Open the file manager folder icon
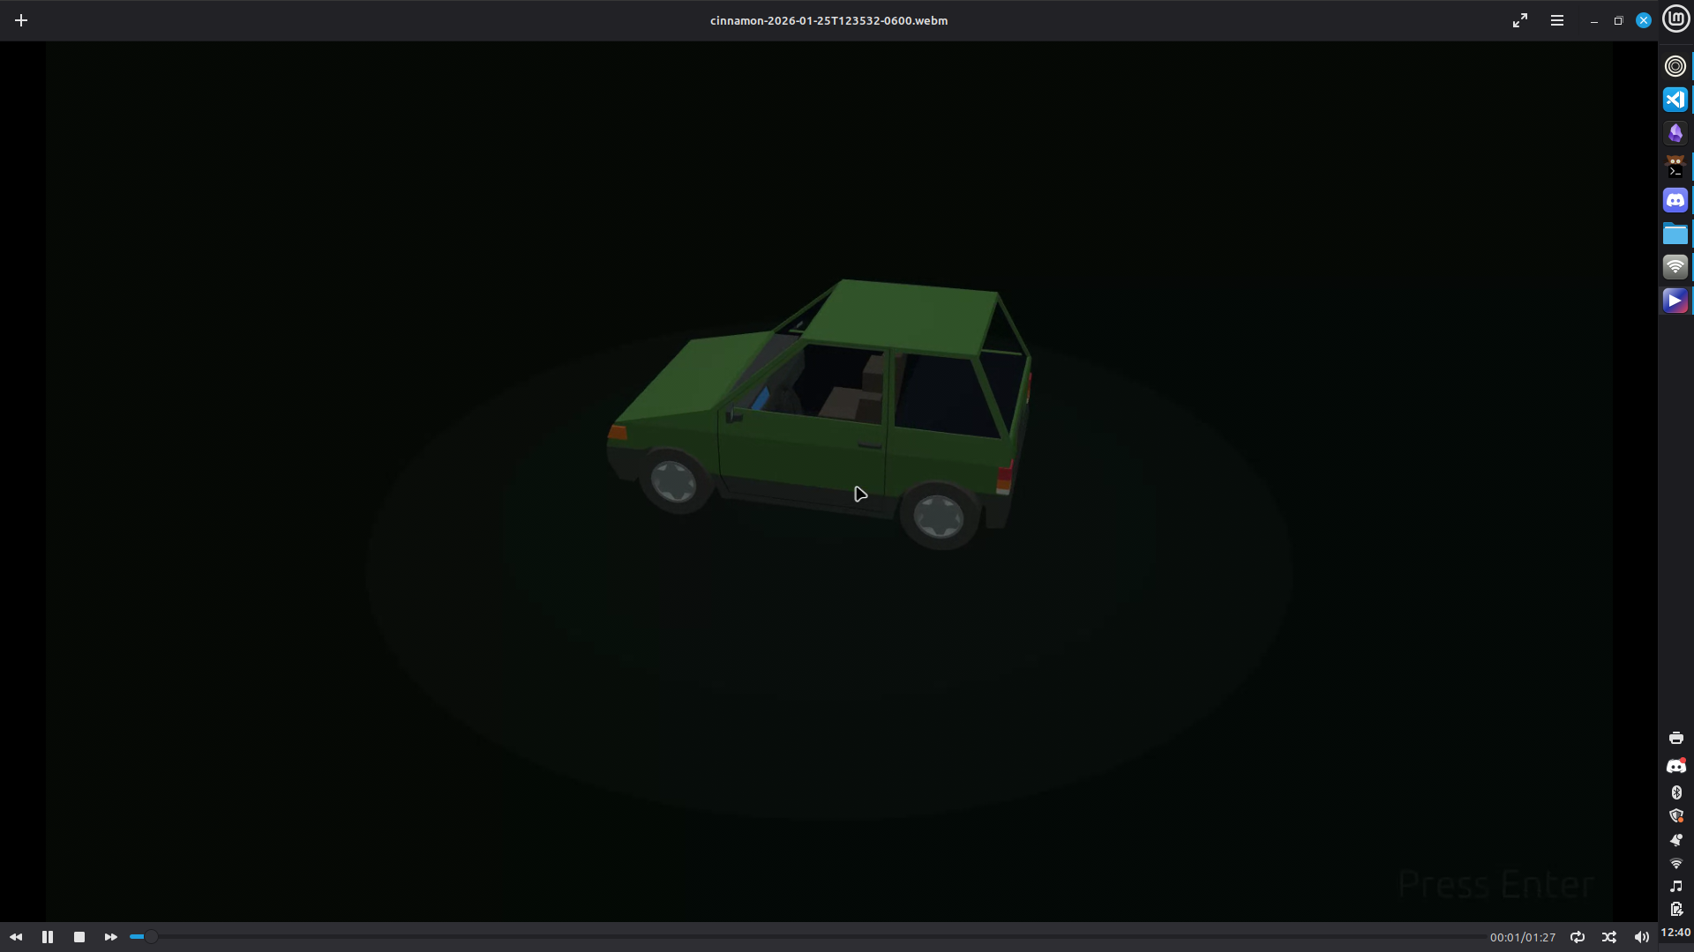1694x952 pixels. coord(1675,234)
